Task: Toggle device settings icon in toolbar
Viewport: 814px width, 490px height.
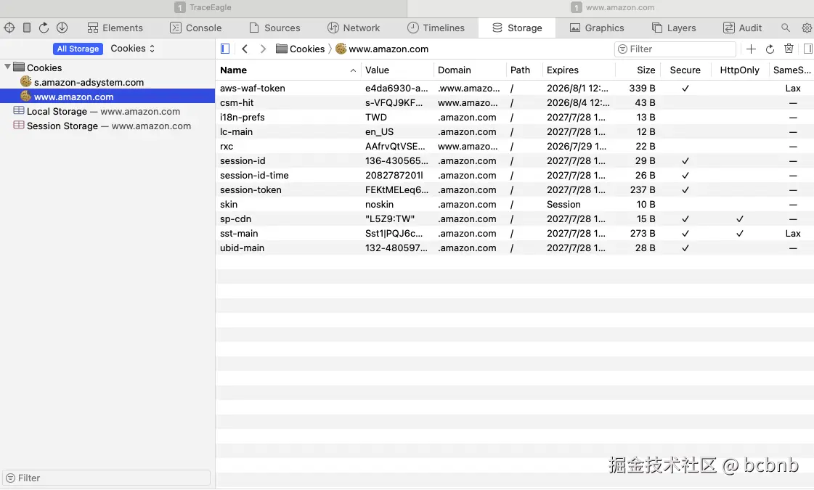Action: 26,28
